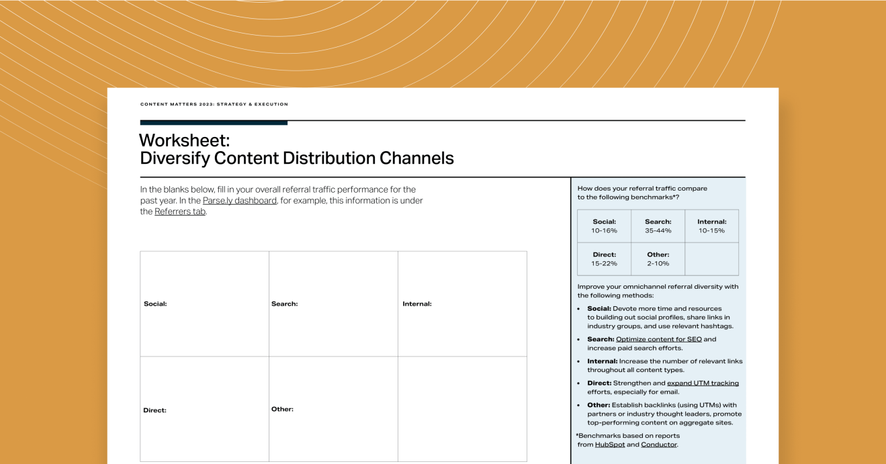Viewport: 886px width, 464px height.
Task: Open the expand UTM tracking link
Action: [703, 383]
